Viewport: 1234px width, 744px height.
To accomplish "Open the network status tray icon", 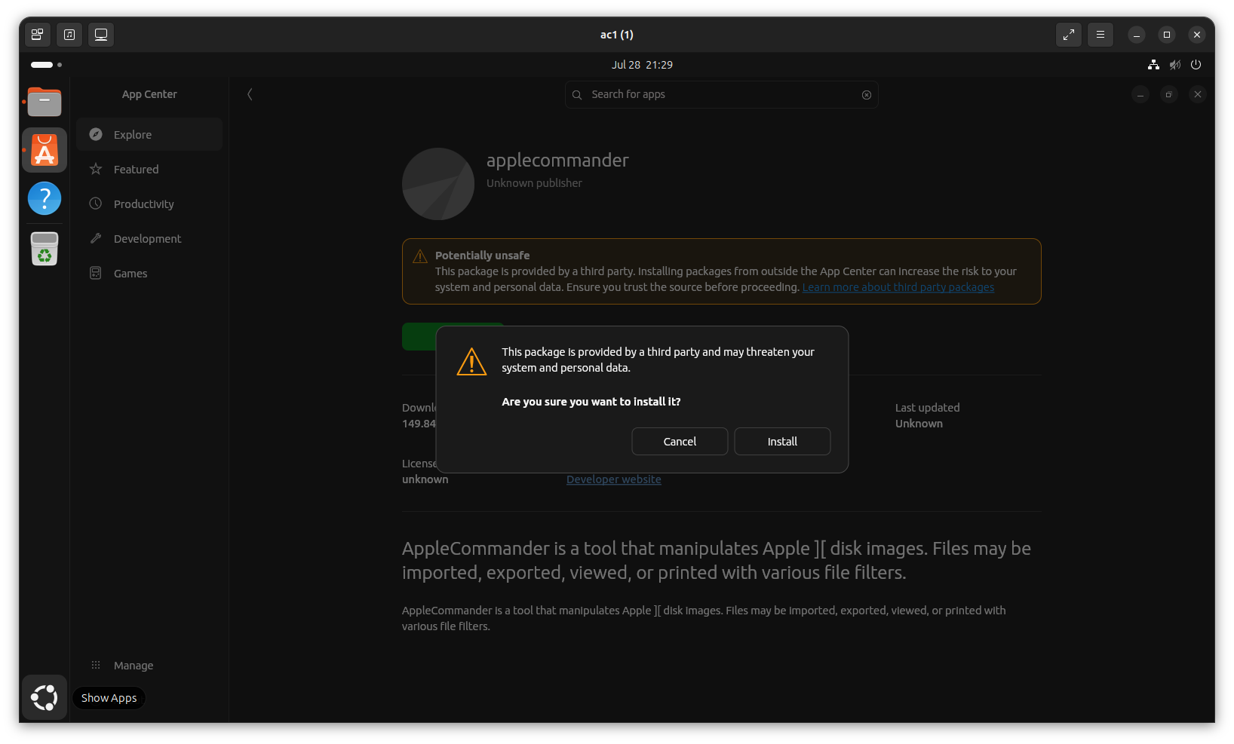I will pyautogui.click(x=1153, y=65).
